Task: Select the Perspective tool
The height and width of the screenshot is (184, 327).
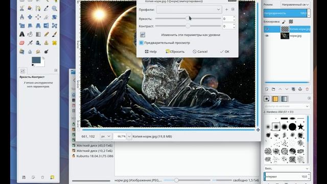Action: [x=38, y=26]
